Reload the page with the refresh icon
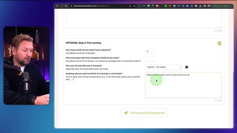Image resolution: width=237 pixels, height=133 pixels. click(x=66, y=6)
